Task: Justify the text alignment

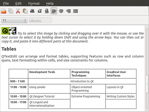Action: point(76,11)
